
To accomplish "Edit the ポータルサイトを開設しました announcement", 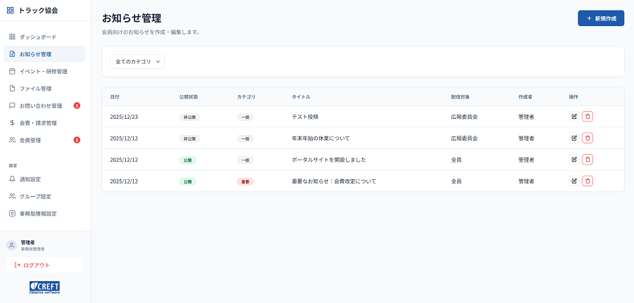I will 574,160.
